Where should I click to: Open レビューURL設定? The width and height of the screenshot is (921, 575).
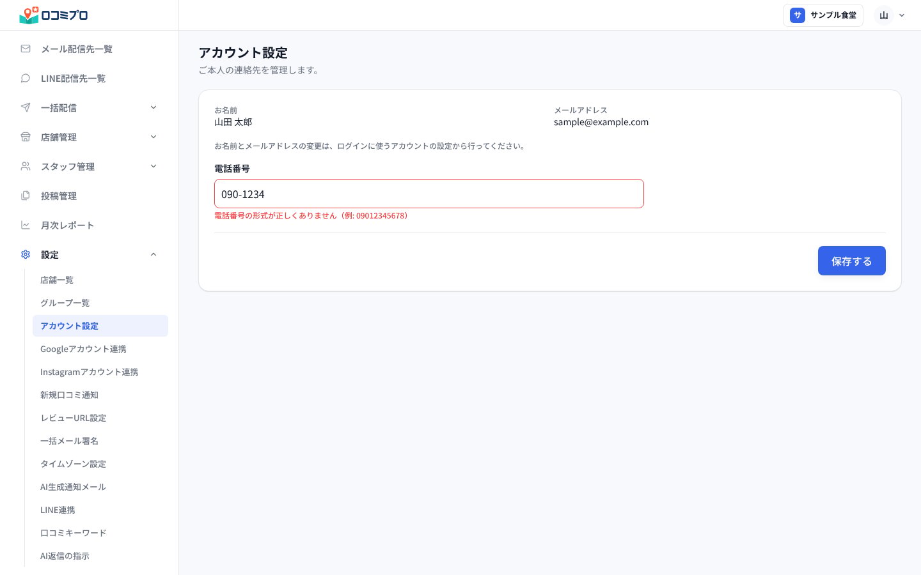(x=100, y=418)
